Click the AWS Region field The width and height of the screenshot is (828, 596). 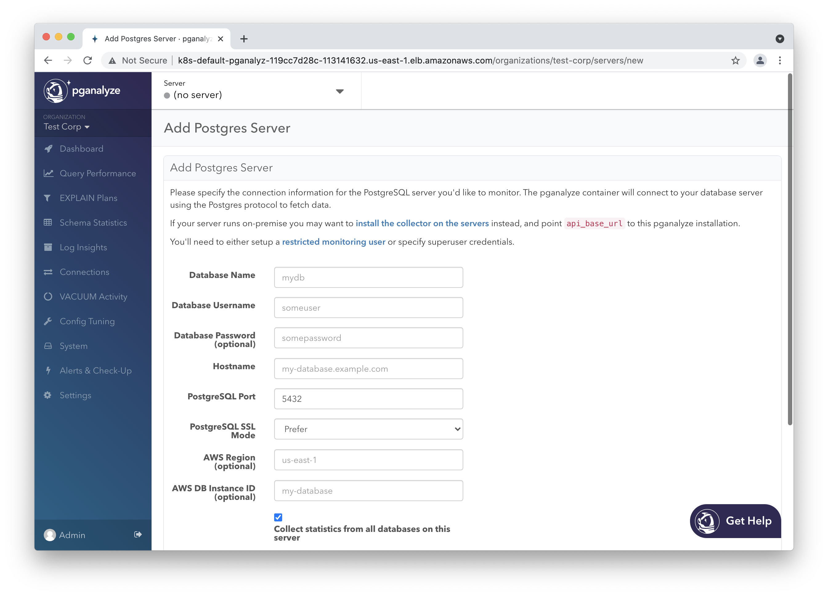coord(368,460)
